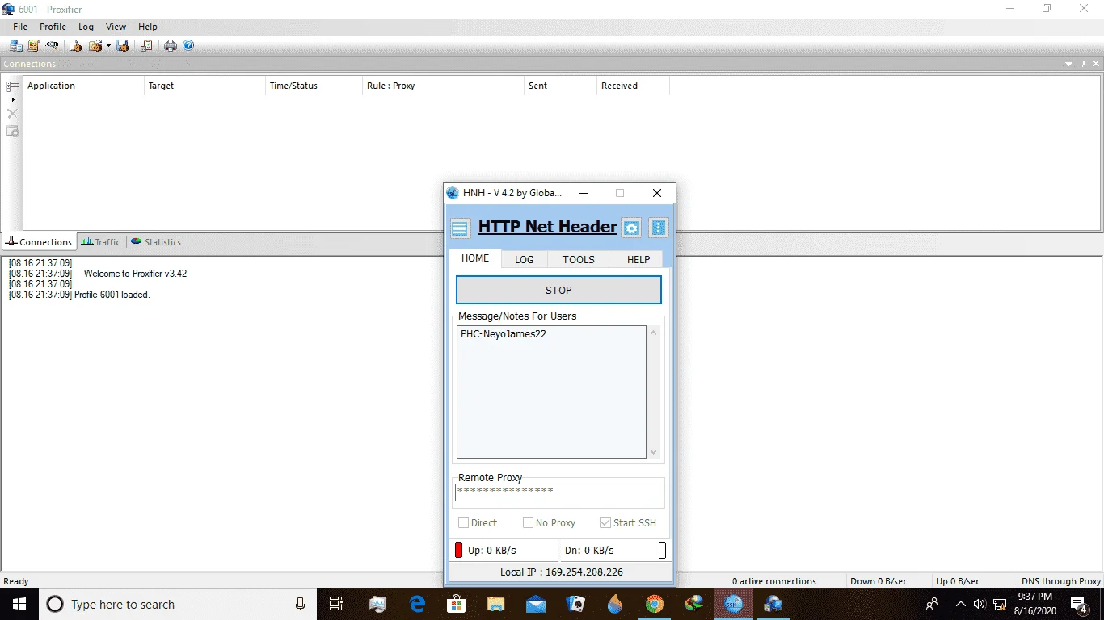This screenshot has width=1104, height=620.
Task: Switch to the Connections tab
Action: 39,242
